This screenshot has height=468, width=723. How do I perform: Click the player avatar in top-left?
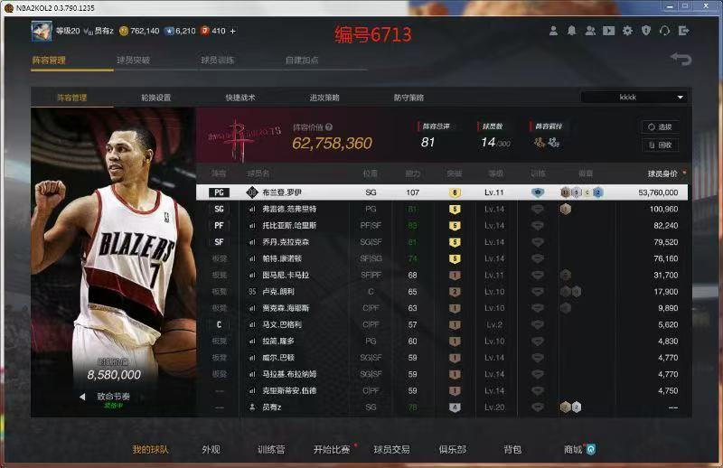pos(42,32)
